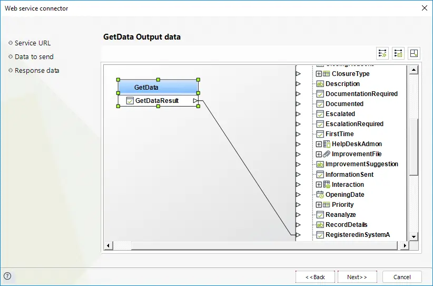Select the FirstTime attribute label
The image size is (433, 286).
(x=339, y=134)
